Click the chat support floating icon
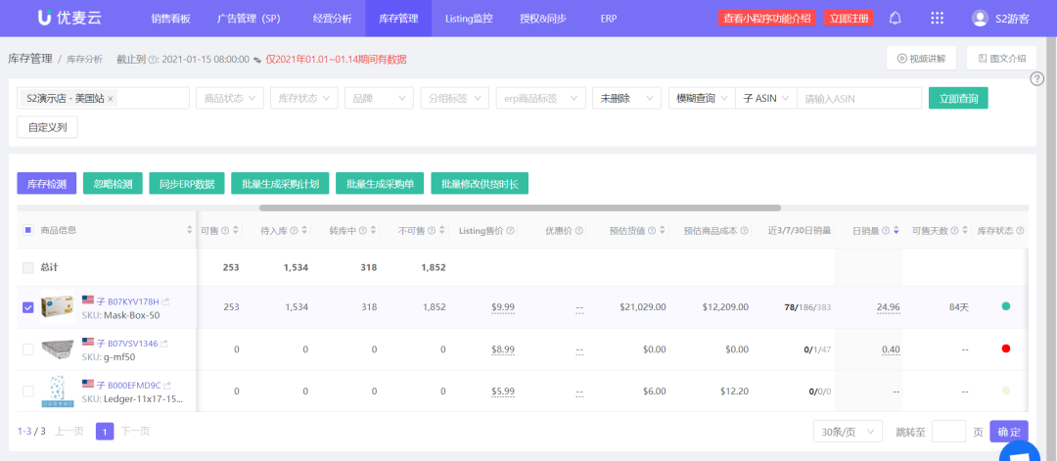The image size is (1057, 461). pyautogui.click(x=1024, y=451)
